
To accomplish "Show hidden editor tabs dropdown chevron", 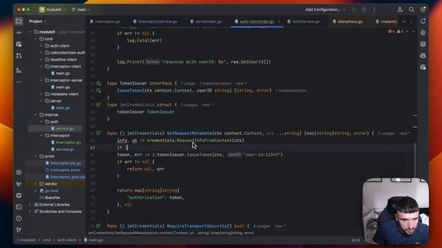I will (x=403, y=21).
